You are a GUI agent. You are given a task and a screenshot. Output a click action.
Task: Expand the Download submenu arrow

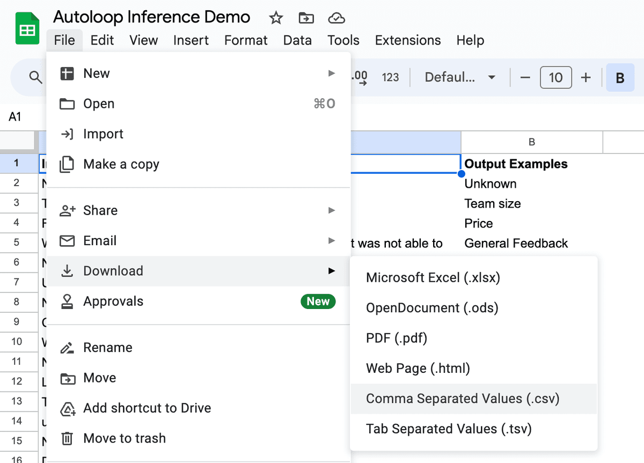click(x=332, y=271)
